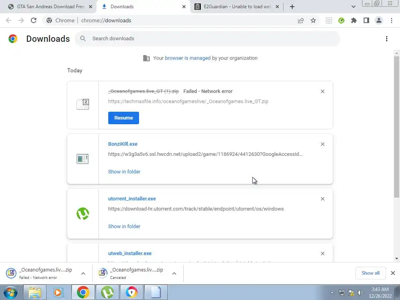This screenshot has width=400, height=300.
Task: Click the taskbar clock showing 3:43 AM
Action: point(380,293)
